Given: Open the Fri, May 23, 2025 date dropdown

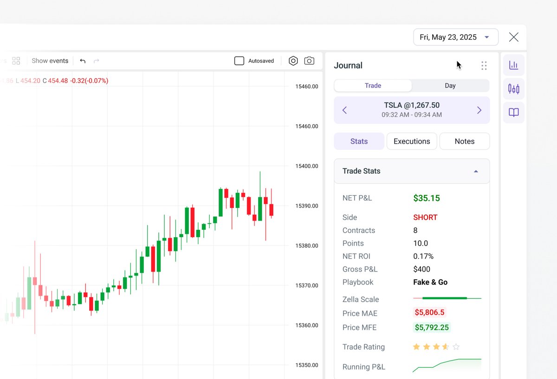Looking at the screenshot, I should (x=455, y=37).
